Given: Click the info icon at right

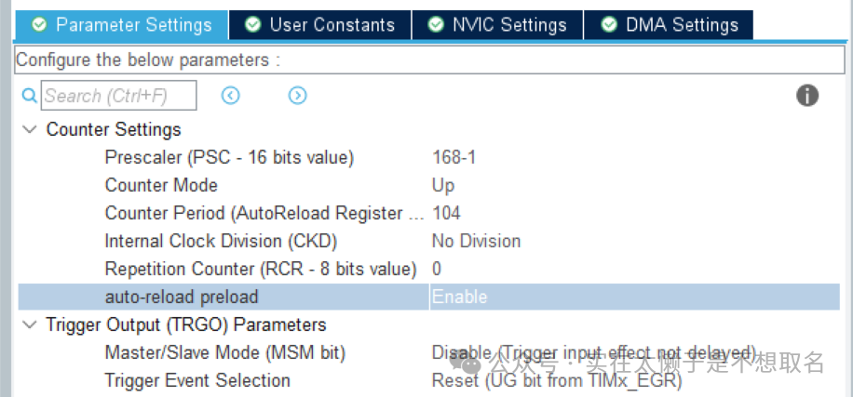Looking at the screenshot, I should [807, 96].
